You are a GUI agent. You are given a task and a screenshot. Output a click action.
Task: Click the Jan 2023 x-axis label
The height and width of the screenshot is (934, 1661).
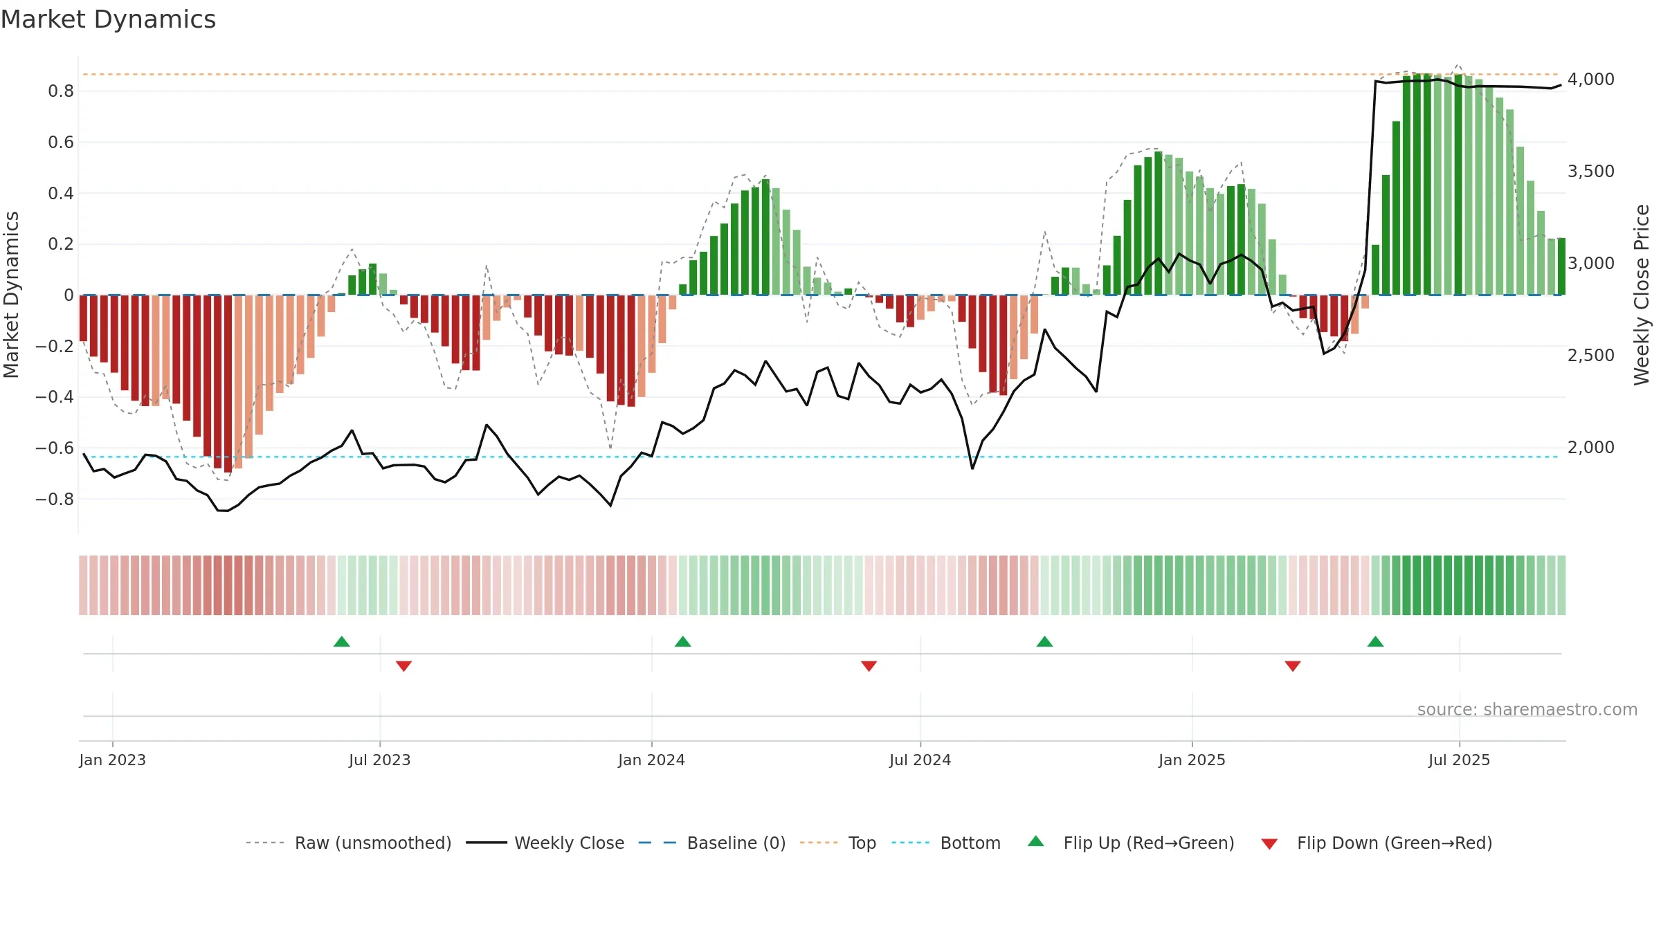113,760
